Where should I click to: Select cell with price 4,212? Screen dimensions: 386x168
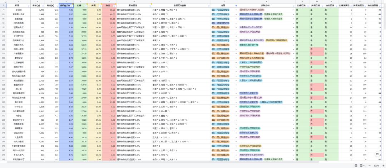(38, 133)
